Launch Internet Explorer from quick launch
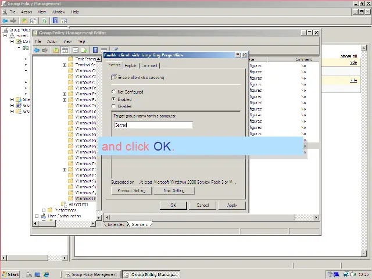Viewport: 372px width, 279px height. [x=46, y=274]
